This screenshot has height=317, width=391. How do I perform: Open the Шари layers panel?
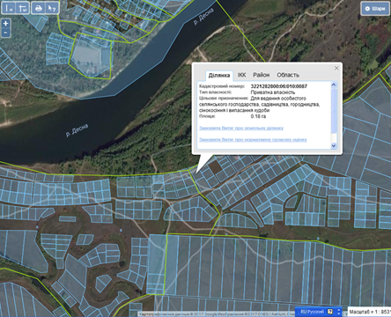pos(375,9)
